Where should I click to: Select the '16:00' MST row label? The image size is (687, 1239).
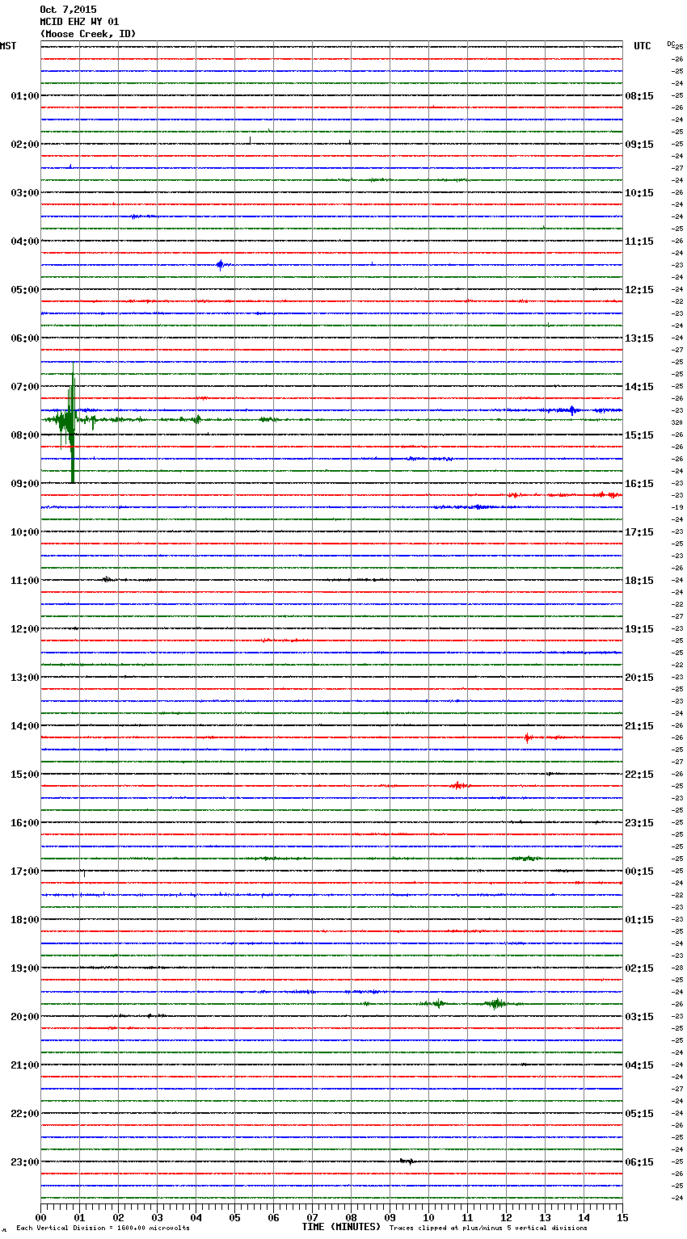coord(25,822)
